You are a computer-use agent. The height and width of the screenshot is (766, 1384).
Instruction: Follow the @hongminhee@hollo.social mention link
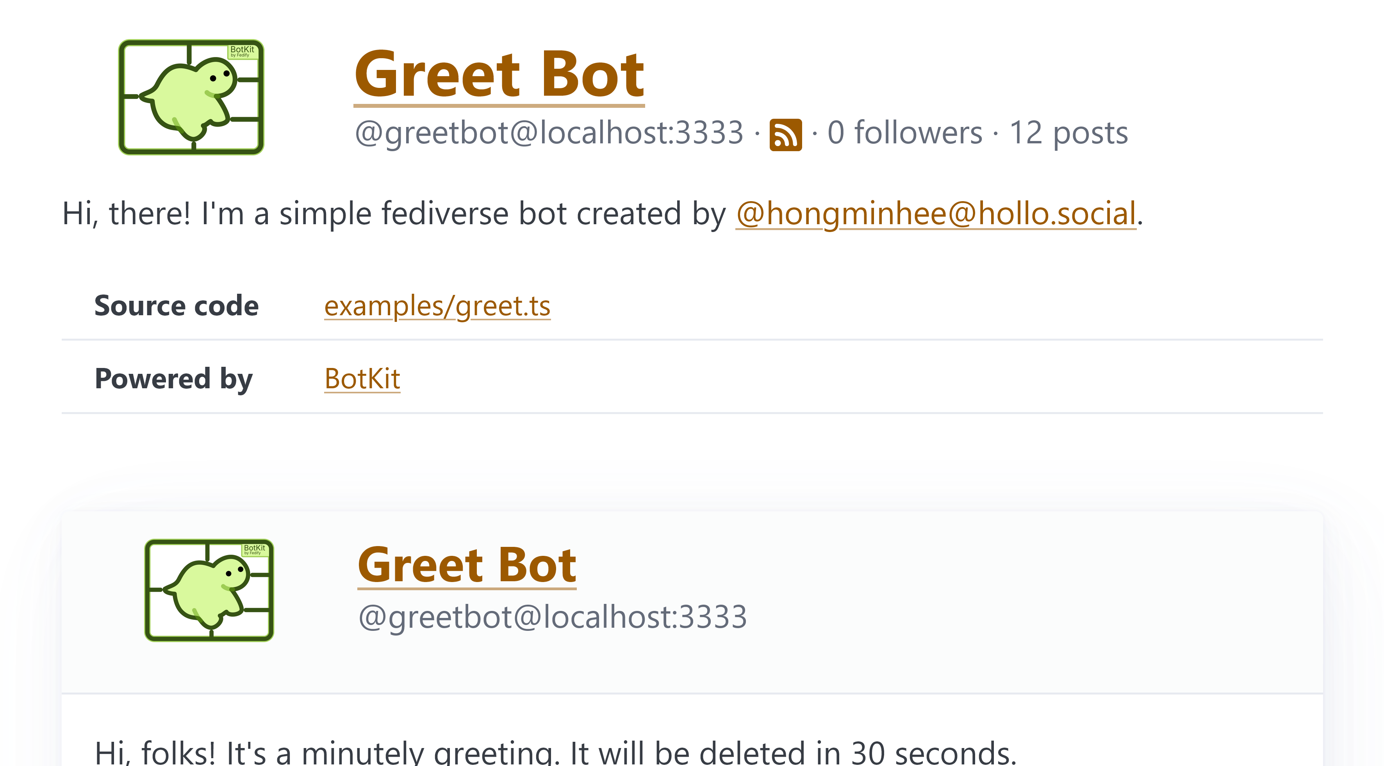[935, 213]
